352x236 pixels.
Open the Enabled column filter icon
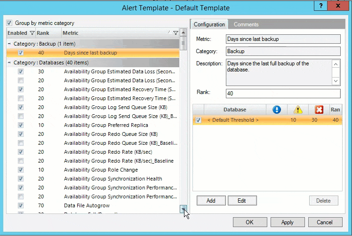click(32, 33)
